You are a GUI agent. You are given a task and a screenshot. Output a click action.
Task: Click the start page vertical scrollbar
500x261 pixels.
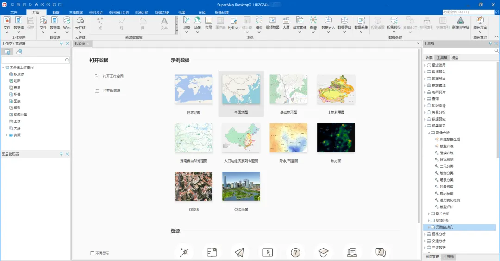coord(419,136)
